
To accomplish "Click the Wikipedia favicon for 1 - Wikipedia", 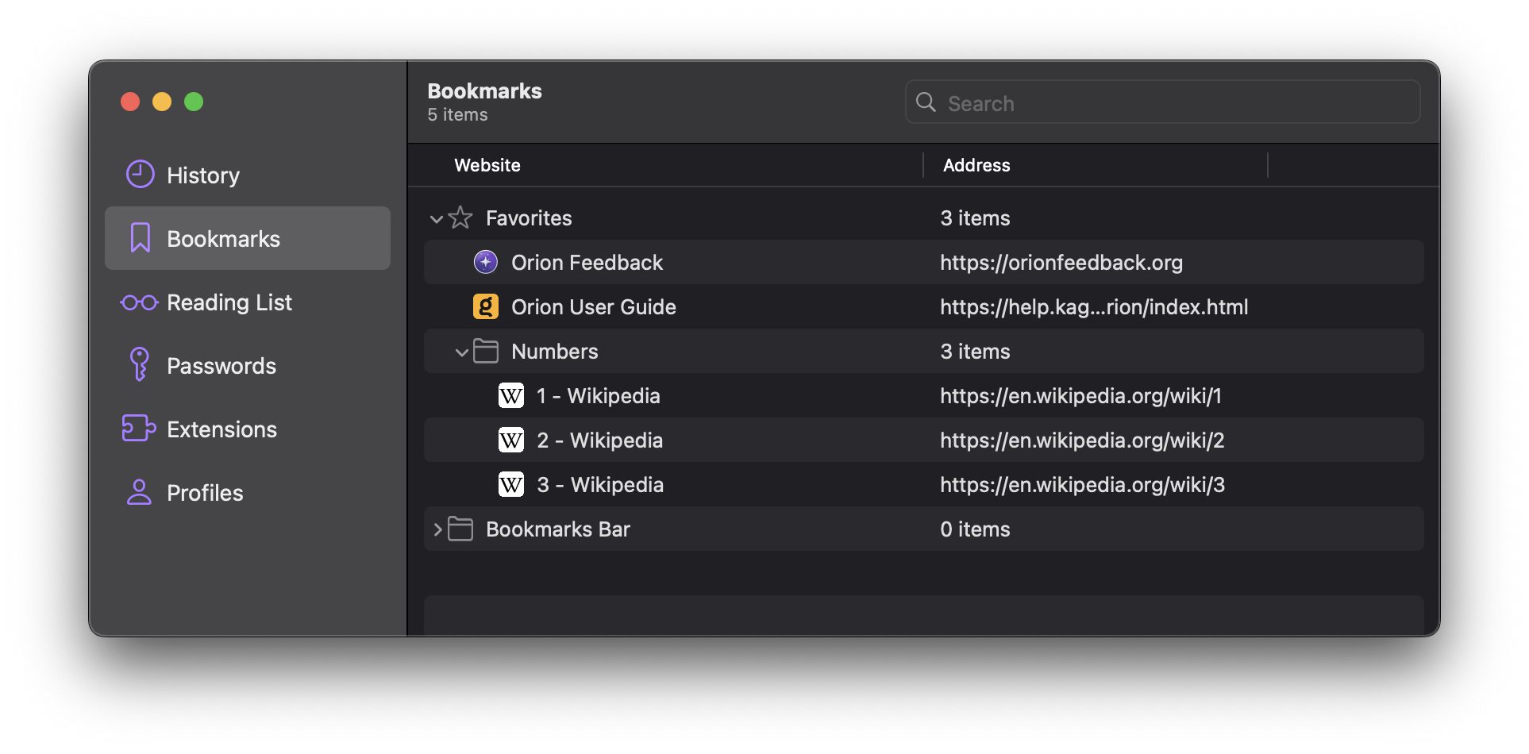I will pos(510,395).
